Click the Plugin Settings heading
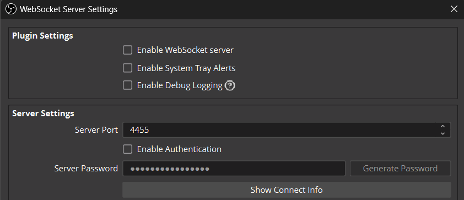Screen dimensions: 464x200 click(x=42, y=36)
